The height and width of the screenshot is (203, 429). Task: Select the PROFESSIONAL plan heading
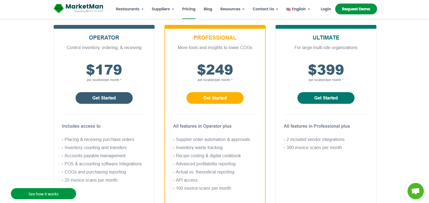pyautogui.click(x=215, y=38)
